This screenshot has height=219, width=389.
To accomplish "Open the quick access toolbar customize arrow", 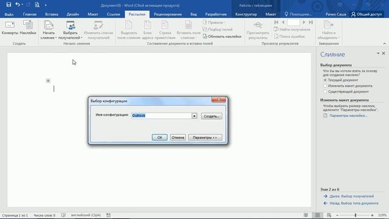I will pos(46,5).
